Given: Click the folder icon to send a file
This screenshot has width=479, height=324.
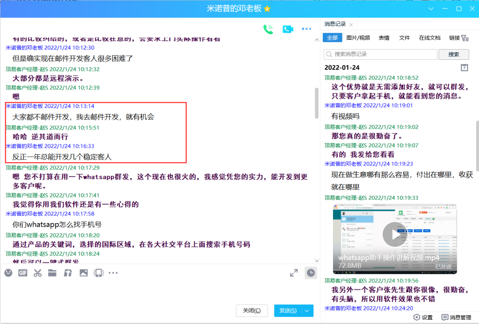Looking at the screenshot, I should 52,273.
